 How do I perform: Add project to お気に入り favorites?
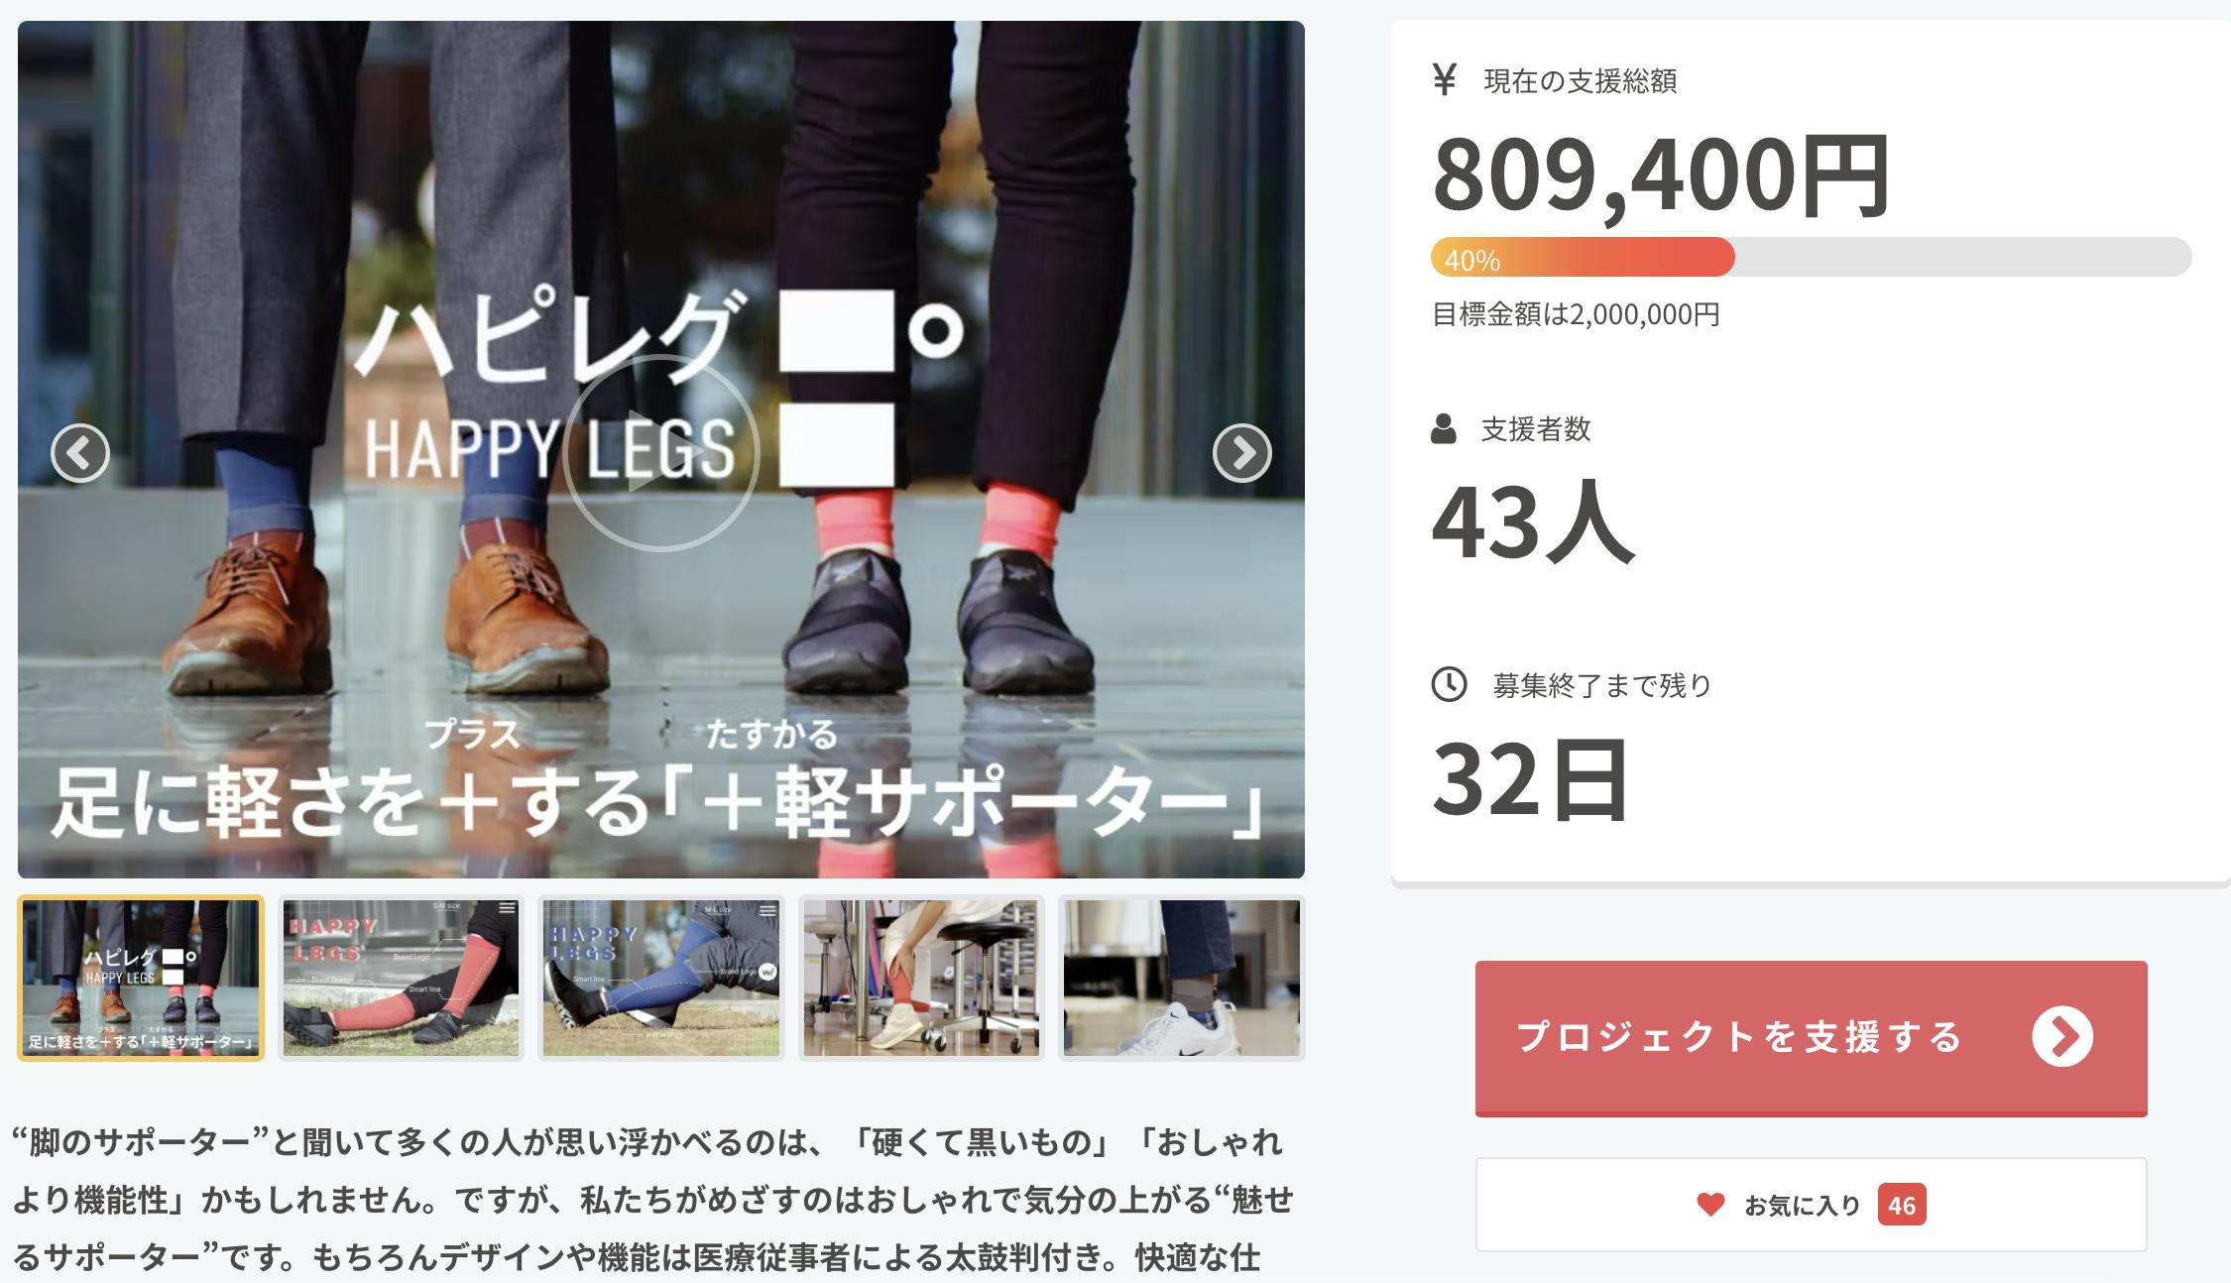coord(1811,1205)
